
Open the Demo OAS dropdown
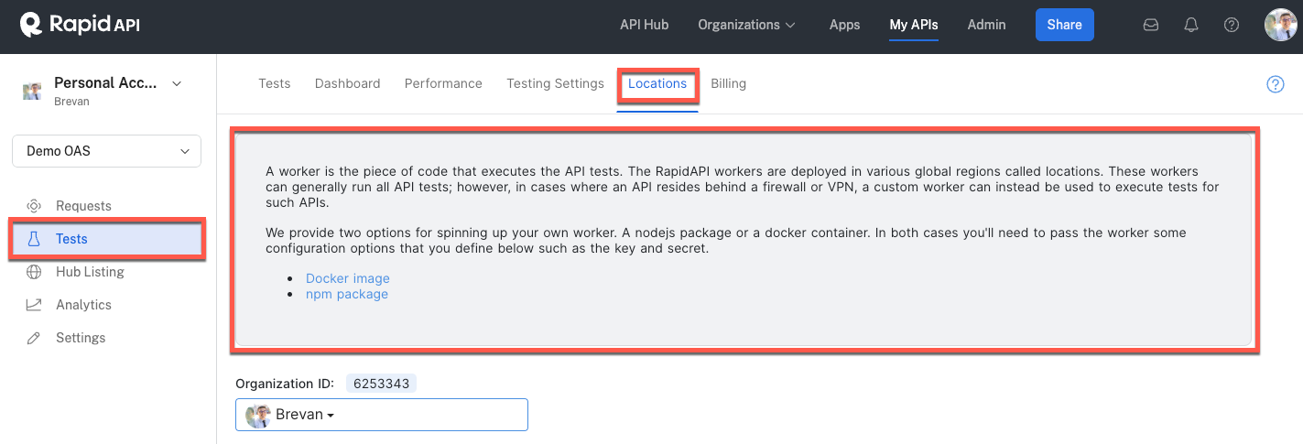(x=106, y=151)
